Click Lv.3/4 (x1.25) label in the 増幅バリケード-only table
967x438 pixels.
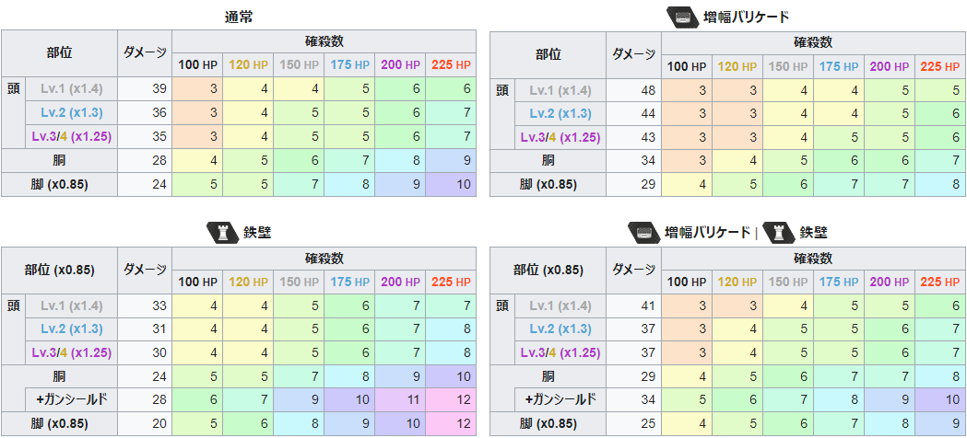560,137
